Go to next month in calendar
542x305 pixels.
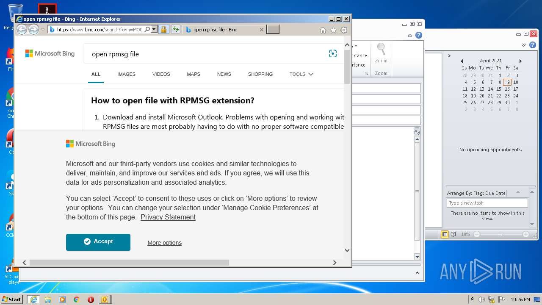coord(520,61)
